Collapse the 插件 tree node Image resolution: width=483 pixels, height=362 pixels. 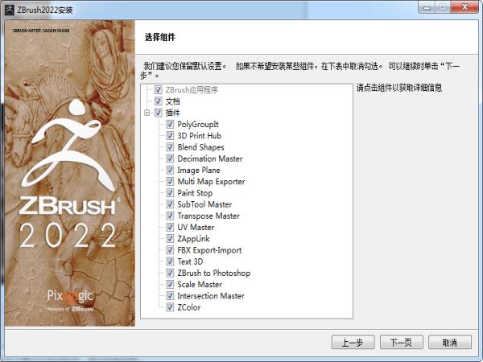(147, 113)
